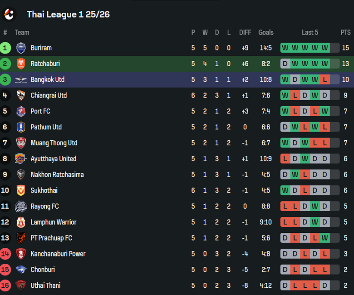The width and height of the screenshot is (354, 295).
Task: Click the Bangkok Utd club crest
Action: click(21, 79)
